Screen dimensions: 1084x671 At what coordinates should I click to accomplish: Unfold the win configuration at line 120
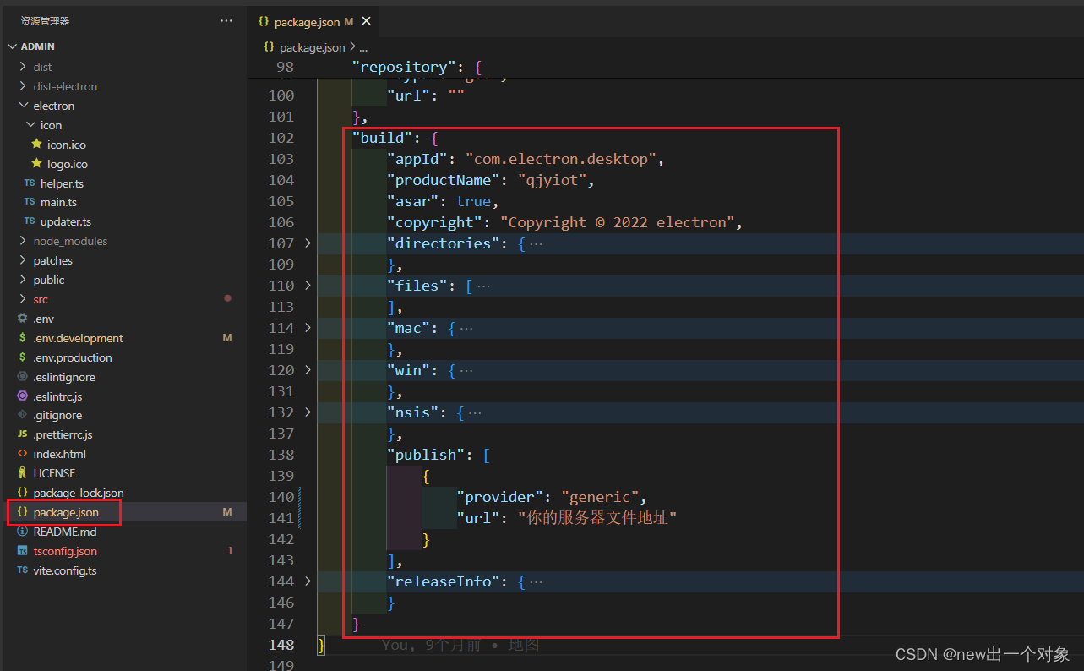pos(306,369)
